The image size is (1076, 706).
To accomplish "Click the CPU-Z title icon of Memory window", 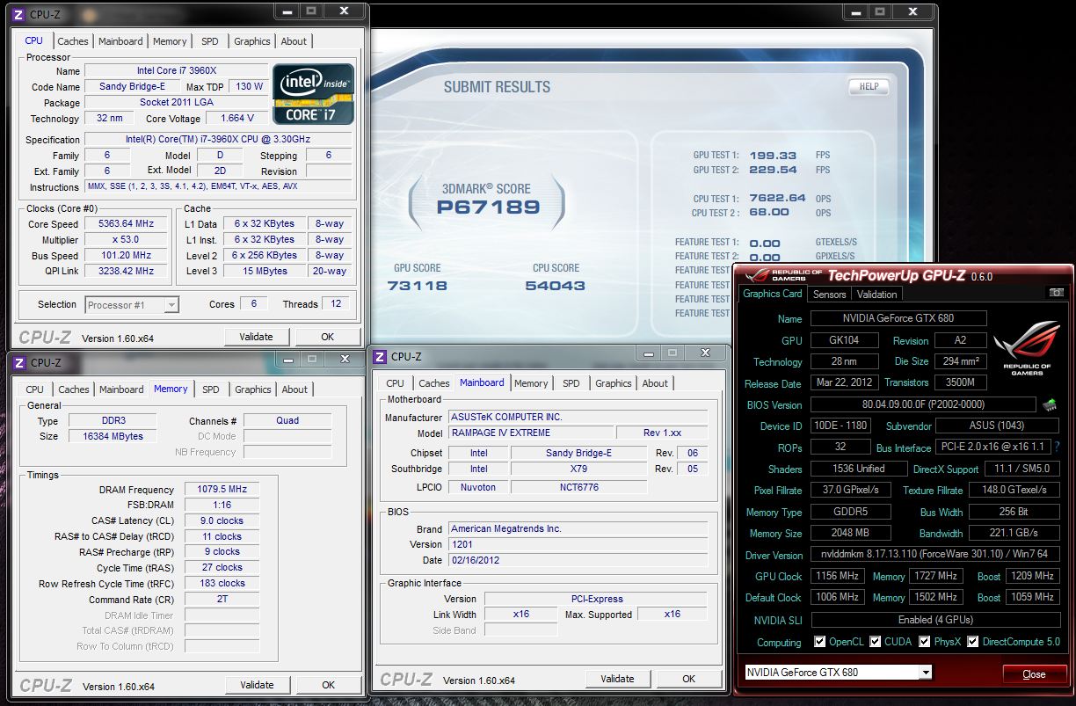I will pyautogui.click(x=18, y=362).
